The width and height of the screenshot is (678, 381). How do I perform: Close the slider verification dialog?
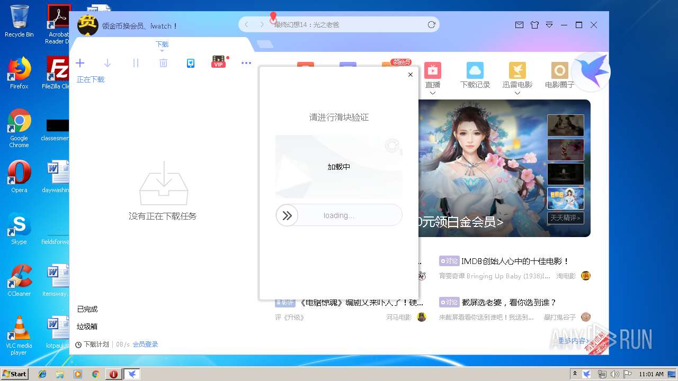coord(411,75)
